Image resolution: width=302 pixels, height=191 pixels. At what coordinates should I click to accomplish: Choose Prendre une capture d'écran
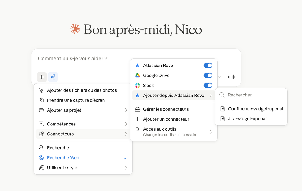[x=83, y=100]
